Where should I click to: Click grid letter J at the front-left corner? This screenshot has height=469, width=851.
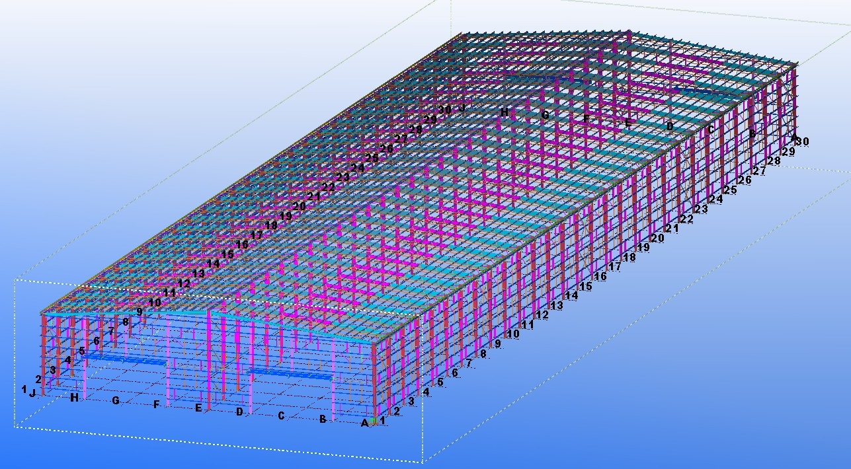33,392
